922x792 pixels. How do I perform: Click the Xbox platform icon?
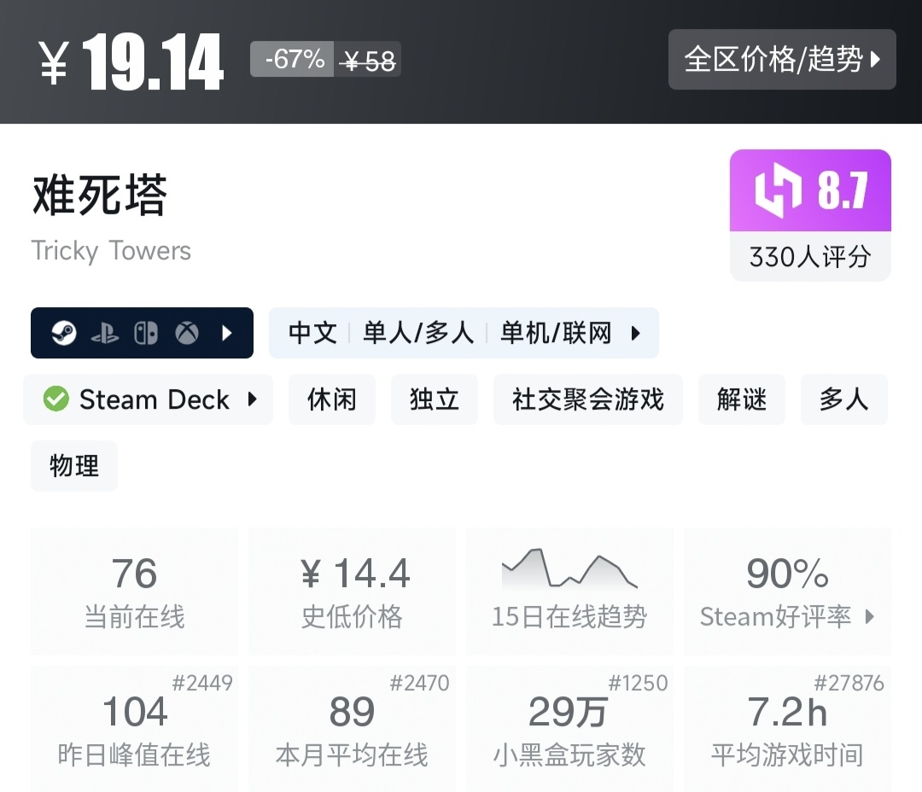[x=187, y=333]
